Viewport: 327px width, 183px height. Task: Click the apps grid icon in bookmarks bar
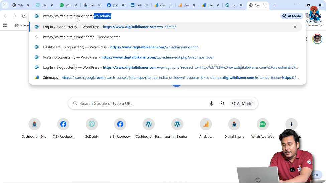pos(5,25)
